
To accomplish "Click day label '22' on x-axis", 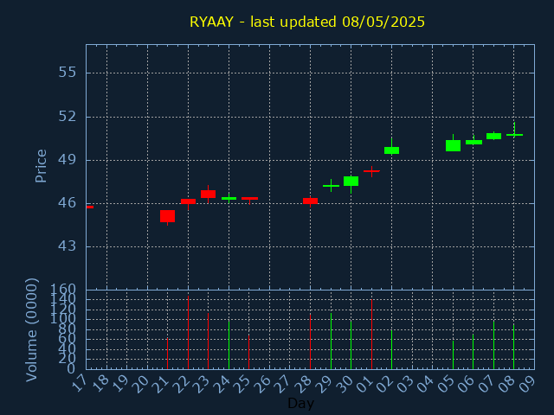I will pos(181,383).
